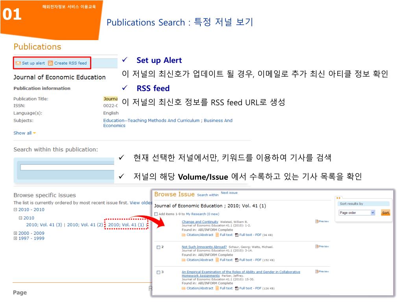Click Preview icon for Change and Continuity
This screenshot has height=302, width=403.
[x=317, y=221]
